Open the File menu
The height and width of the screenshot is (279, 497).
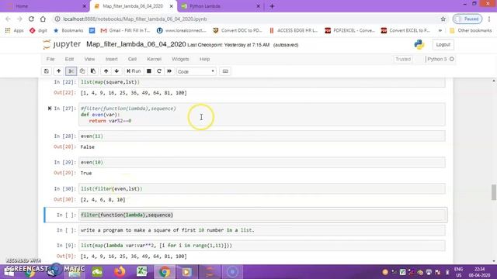(50, 59)
